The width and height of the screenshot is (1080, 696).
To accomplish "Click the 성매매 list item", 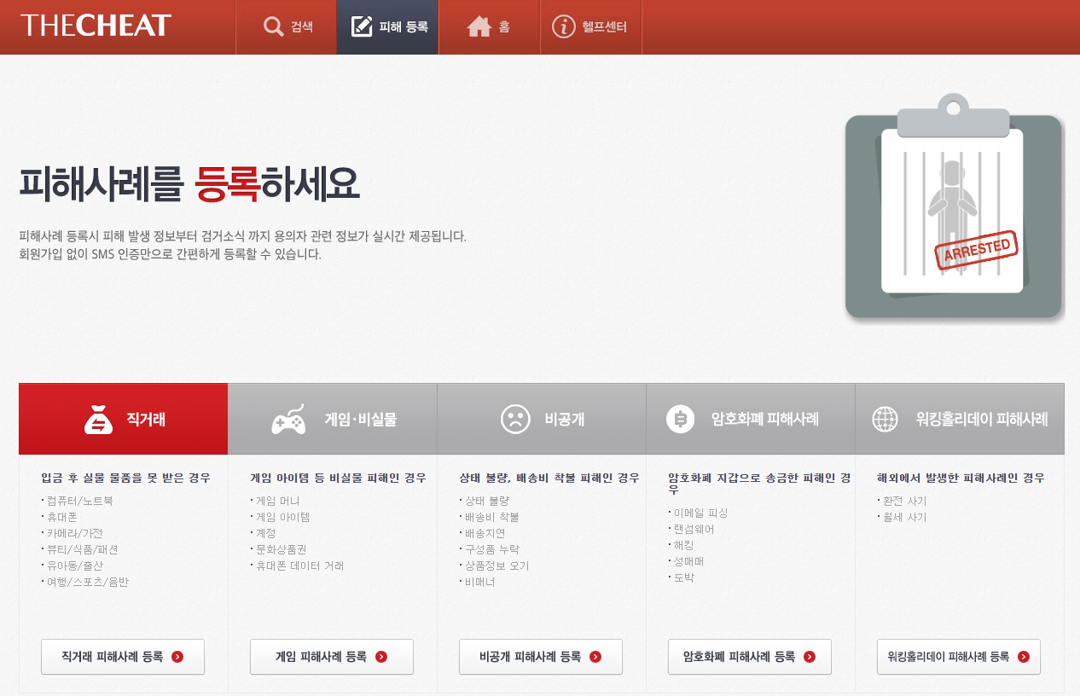I will click(x=688, y=561).
